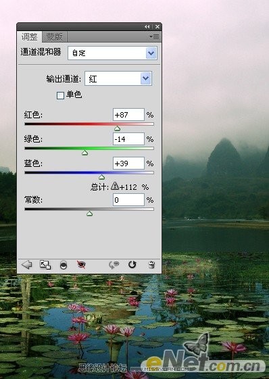This screenshot has width=269, height=379.
Task: Click the blue channel slider handle
Action: coord(102,177)
